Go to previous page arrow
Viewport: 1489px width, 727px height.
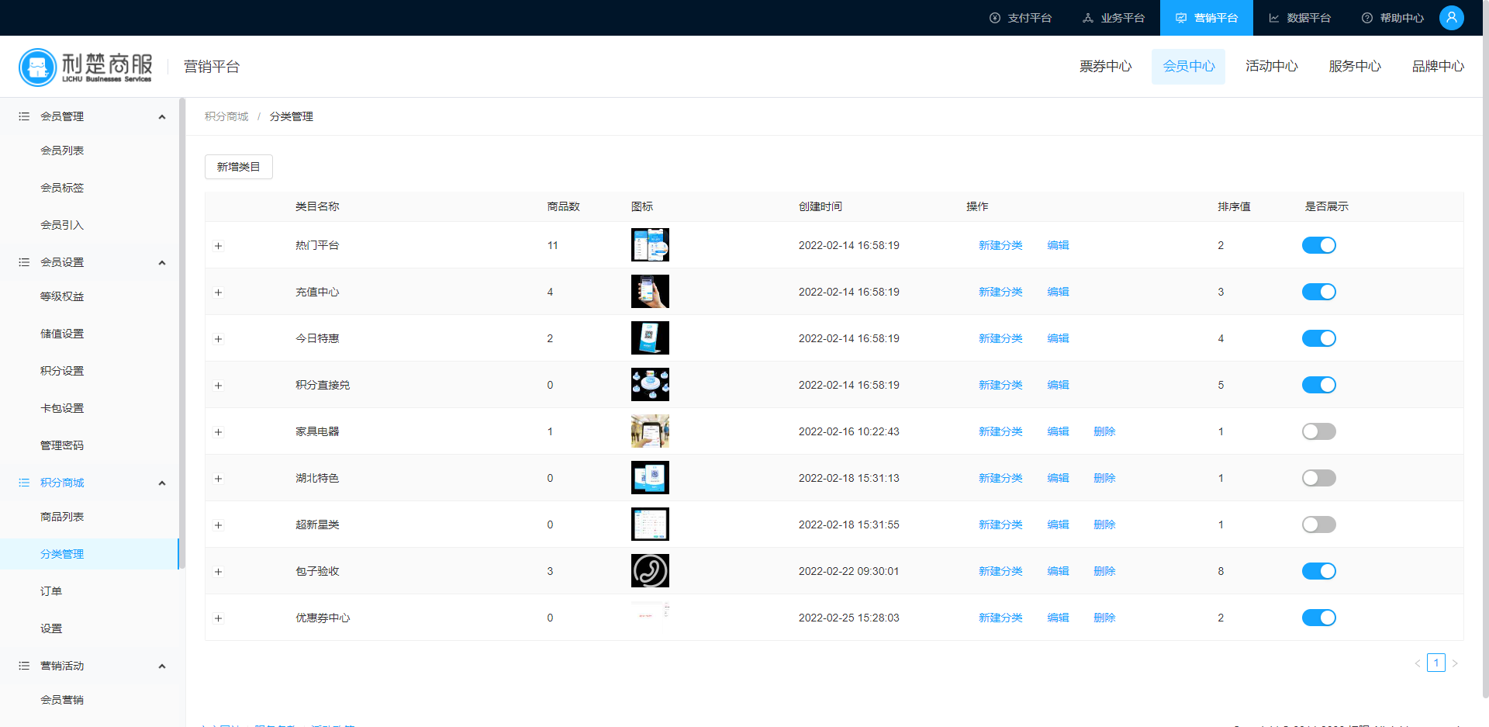tap(1418, 663)
